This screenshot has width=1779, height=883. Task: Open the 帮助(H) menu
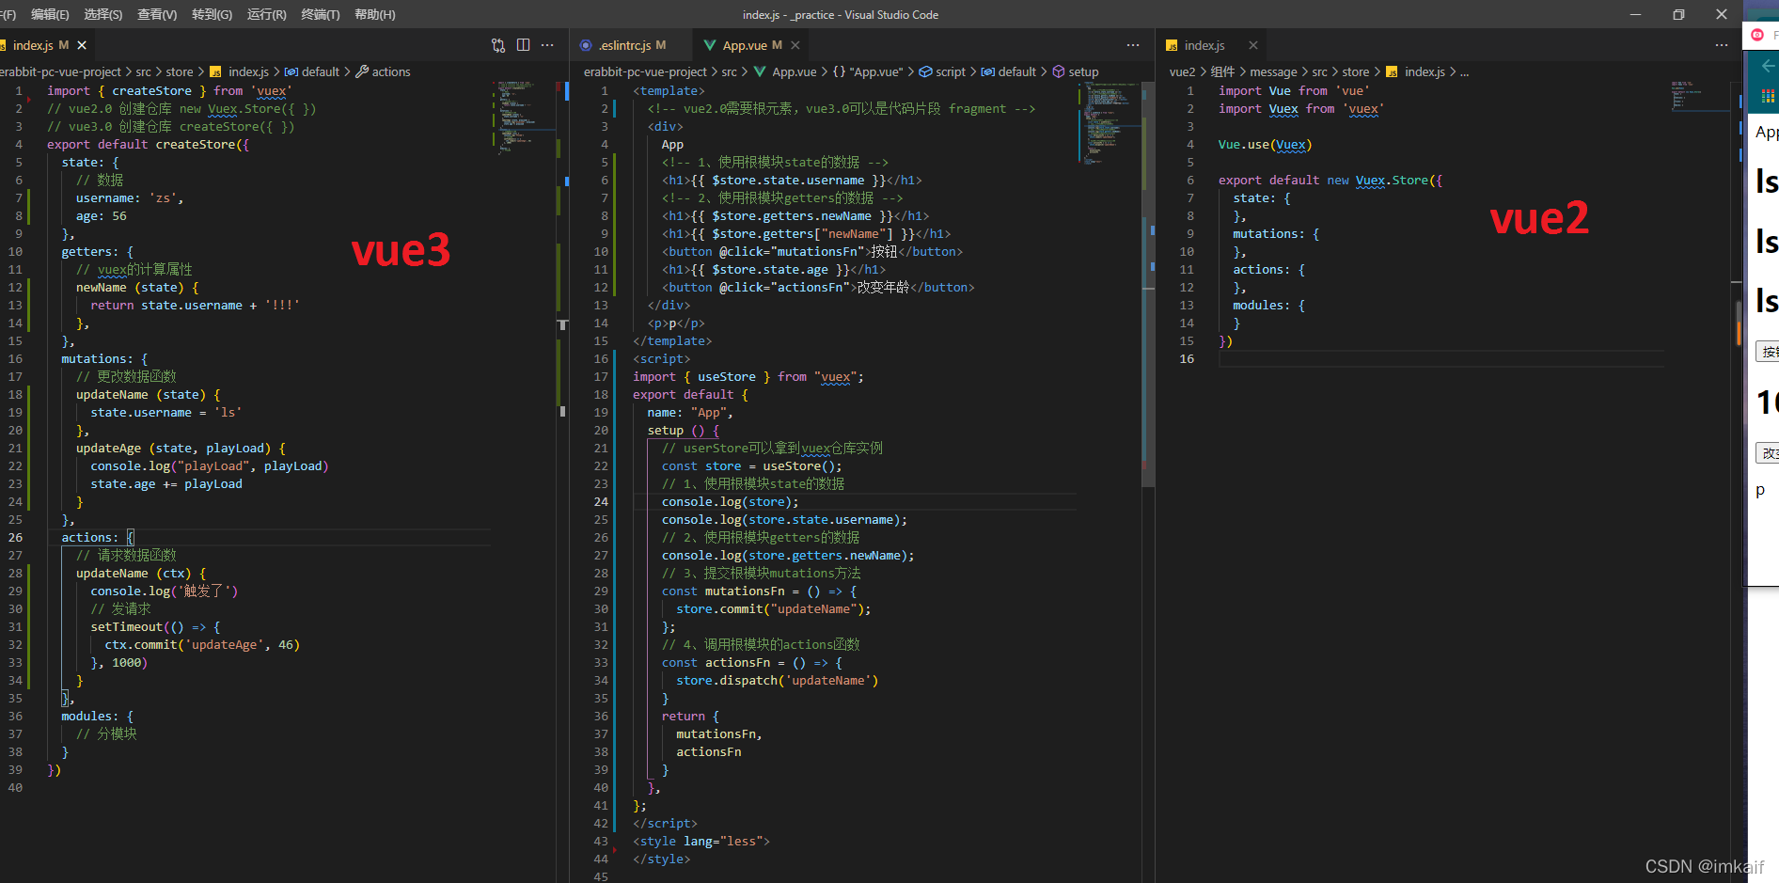[x=375, y=14]
